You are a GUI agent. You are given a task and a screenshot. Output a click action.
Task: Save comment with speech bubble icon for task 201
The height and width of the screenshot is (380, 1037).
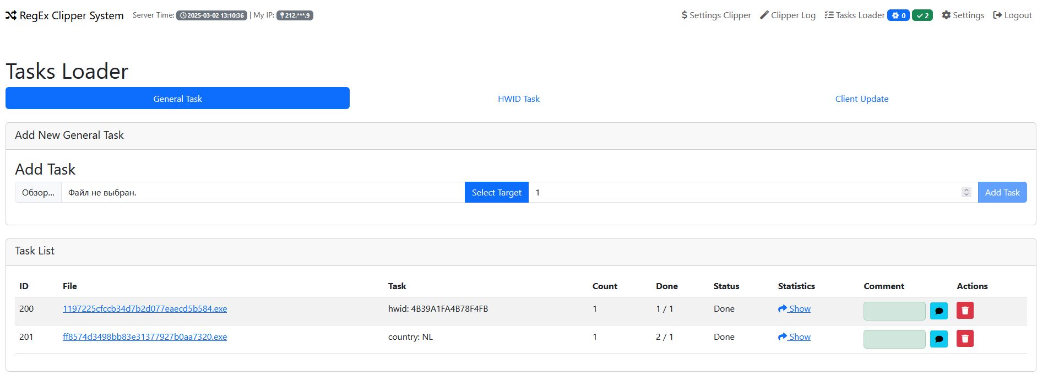click(939, 339)
